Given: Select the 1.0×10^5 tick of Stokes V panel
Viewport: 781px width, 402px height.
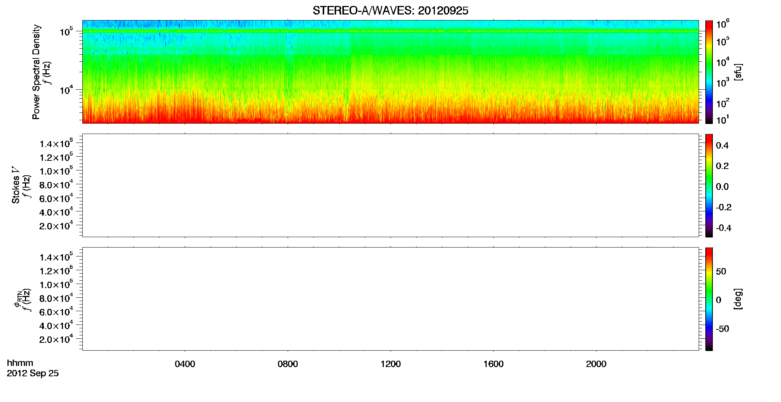Looking at the screenshot, I should [x=56, y=170].
